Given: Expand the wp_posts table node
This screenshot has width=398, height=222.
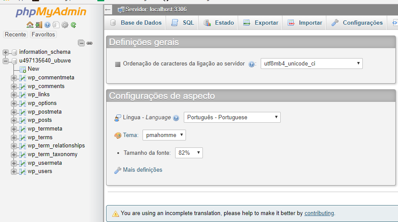Looking at the screenshot, I should pos(14,121).
